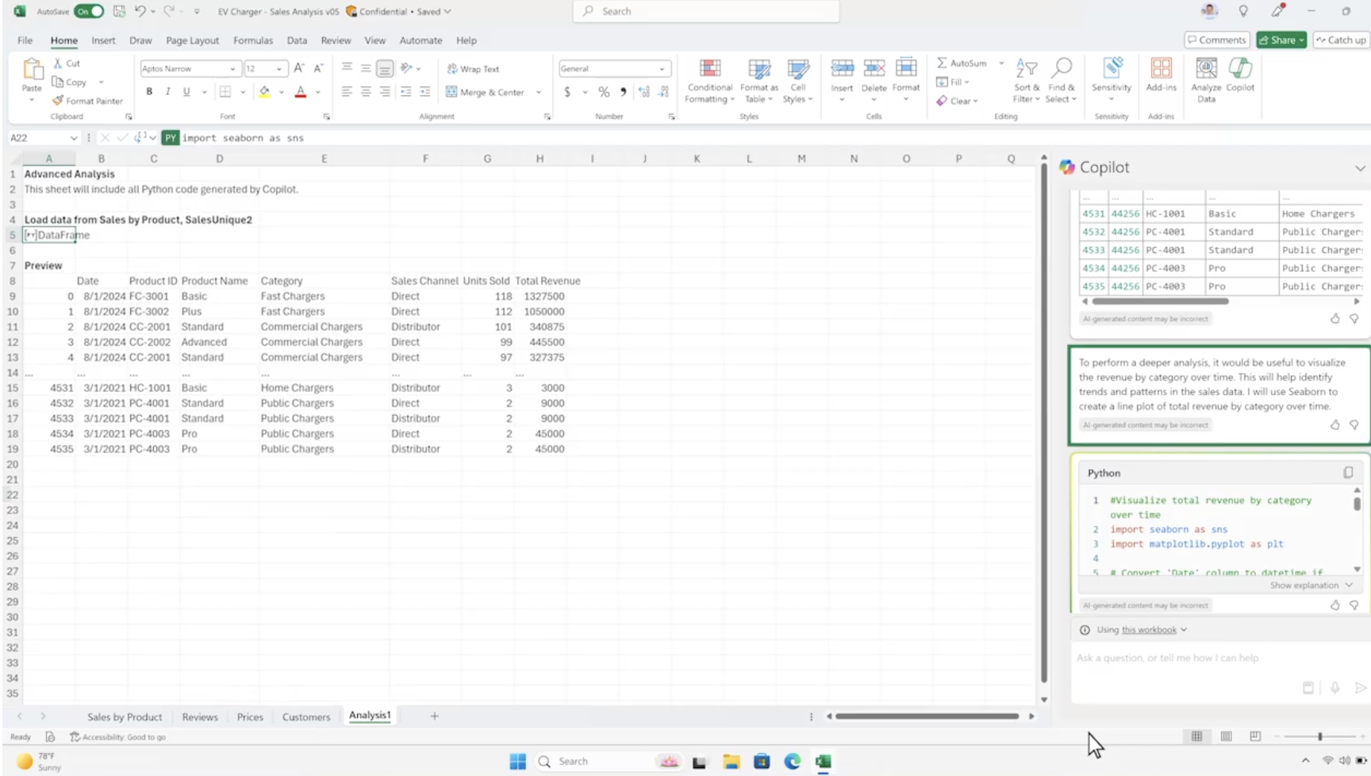Open the Copilot ribbon icon
The image size is (1371, 776).
1239,75
